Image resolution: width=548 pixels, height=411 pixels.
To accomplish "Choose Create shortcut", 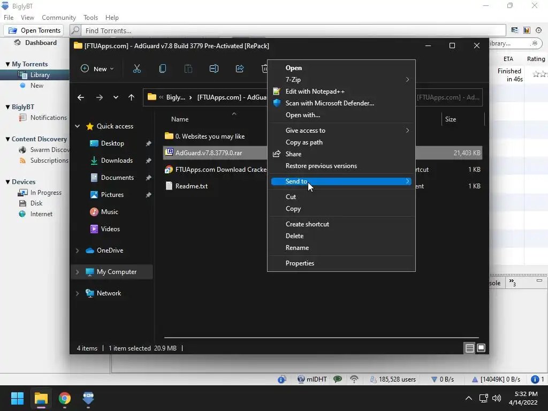I will click(x=341, y=224).
